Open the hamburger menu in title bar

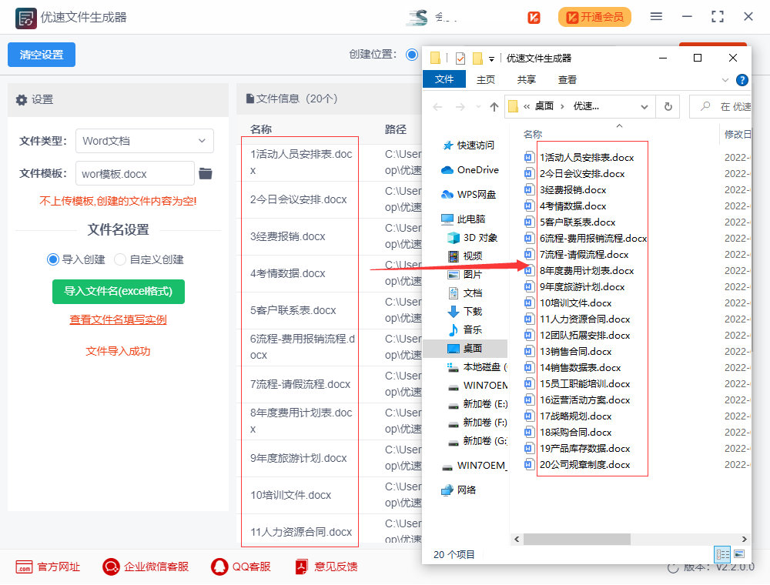656,17
